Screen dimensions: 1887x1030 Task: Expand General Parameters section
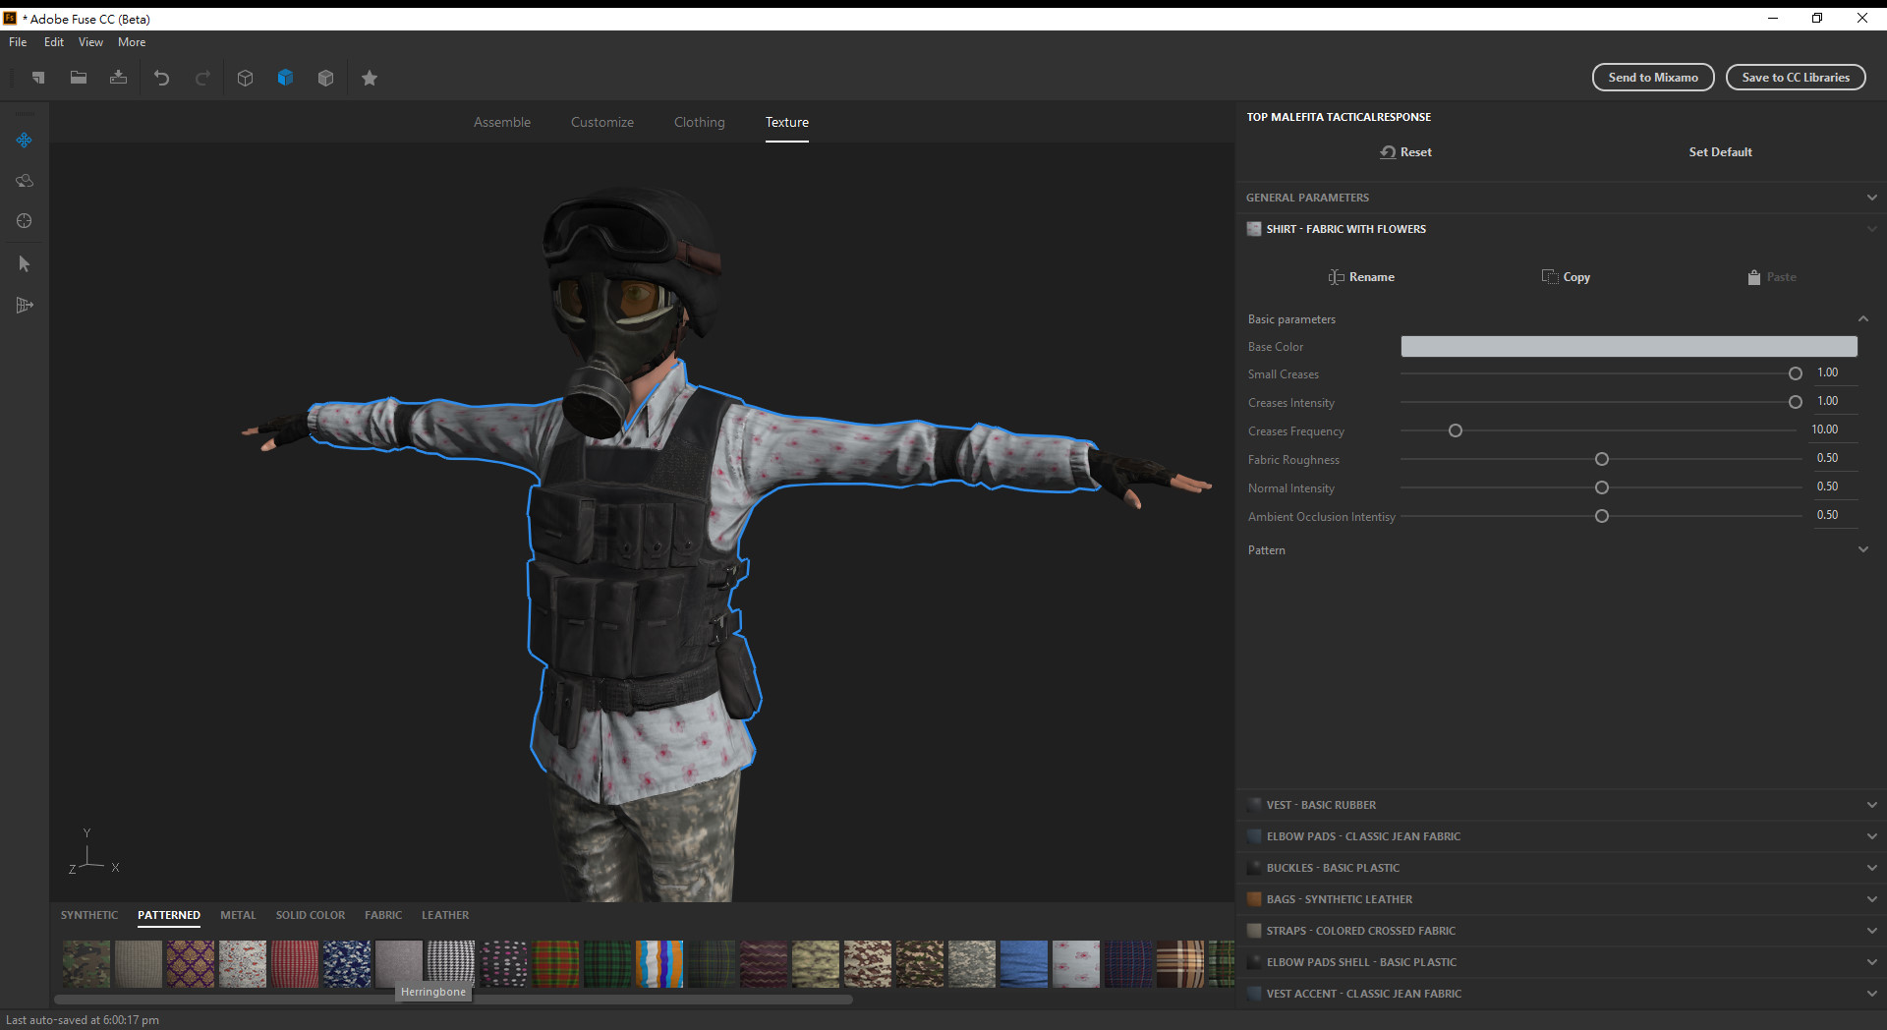click(x=1561, y=198)
